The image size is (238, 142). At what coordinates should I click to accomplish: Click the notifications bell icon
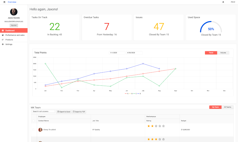point(223,2)
